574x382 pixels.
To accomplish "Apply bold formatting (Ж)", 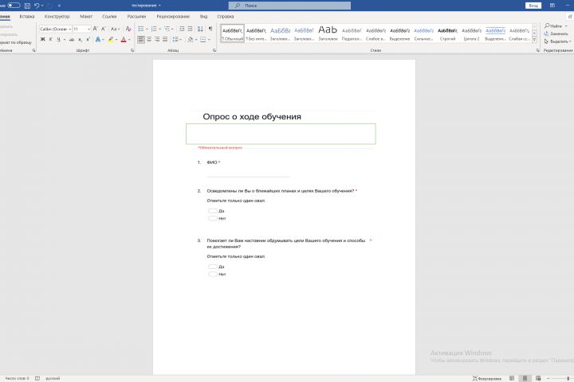I will point(42,39).
